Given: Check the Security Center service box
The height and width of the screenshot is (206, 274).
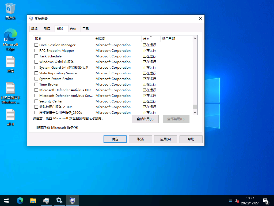Looking at the screenshot, I should click(36, 101).
